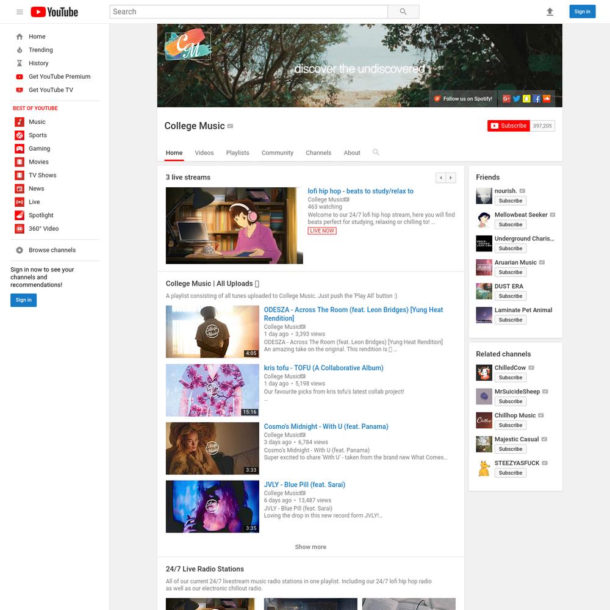Screen dimensions: 610x610
Task: Switch to the Community tab
Action: (278, 153)
